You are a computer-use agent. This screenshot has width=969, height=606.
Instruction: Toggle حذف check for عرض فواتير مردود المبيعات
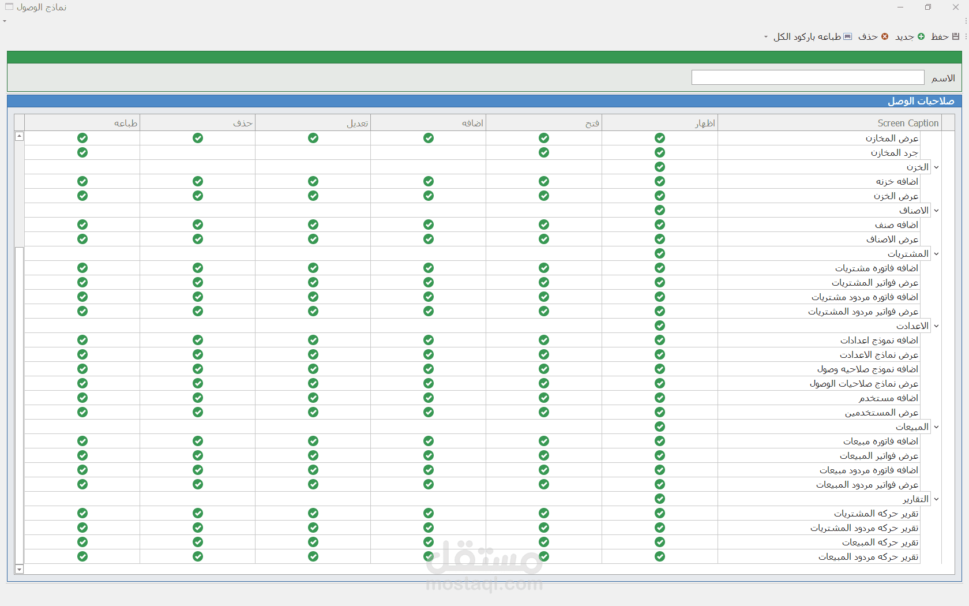pyautogui.click(x=198, y=484)
